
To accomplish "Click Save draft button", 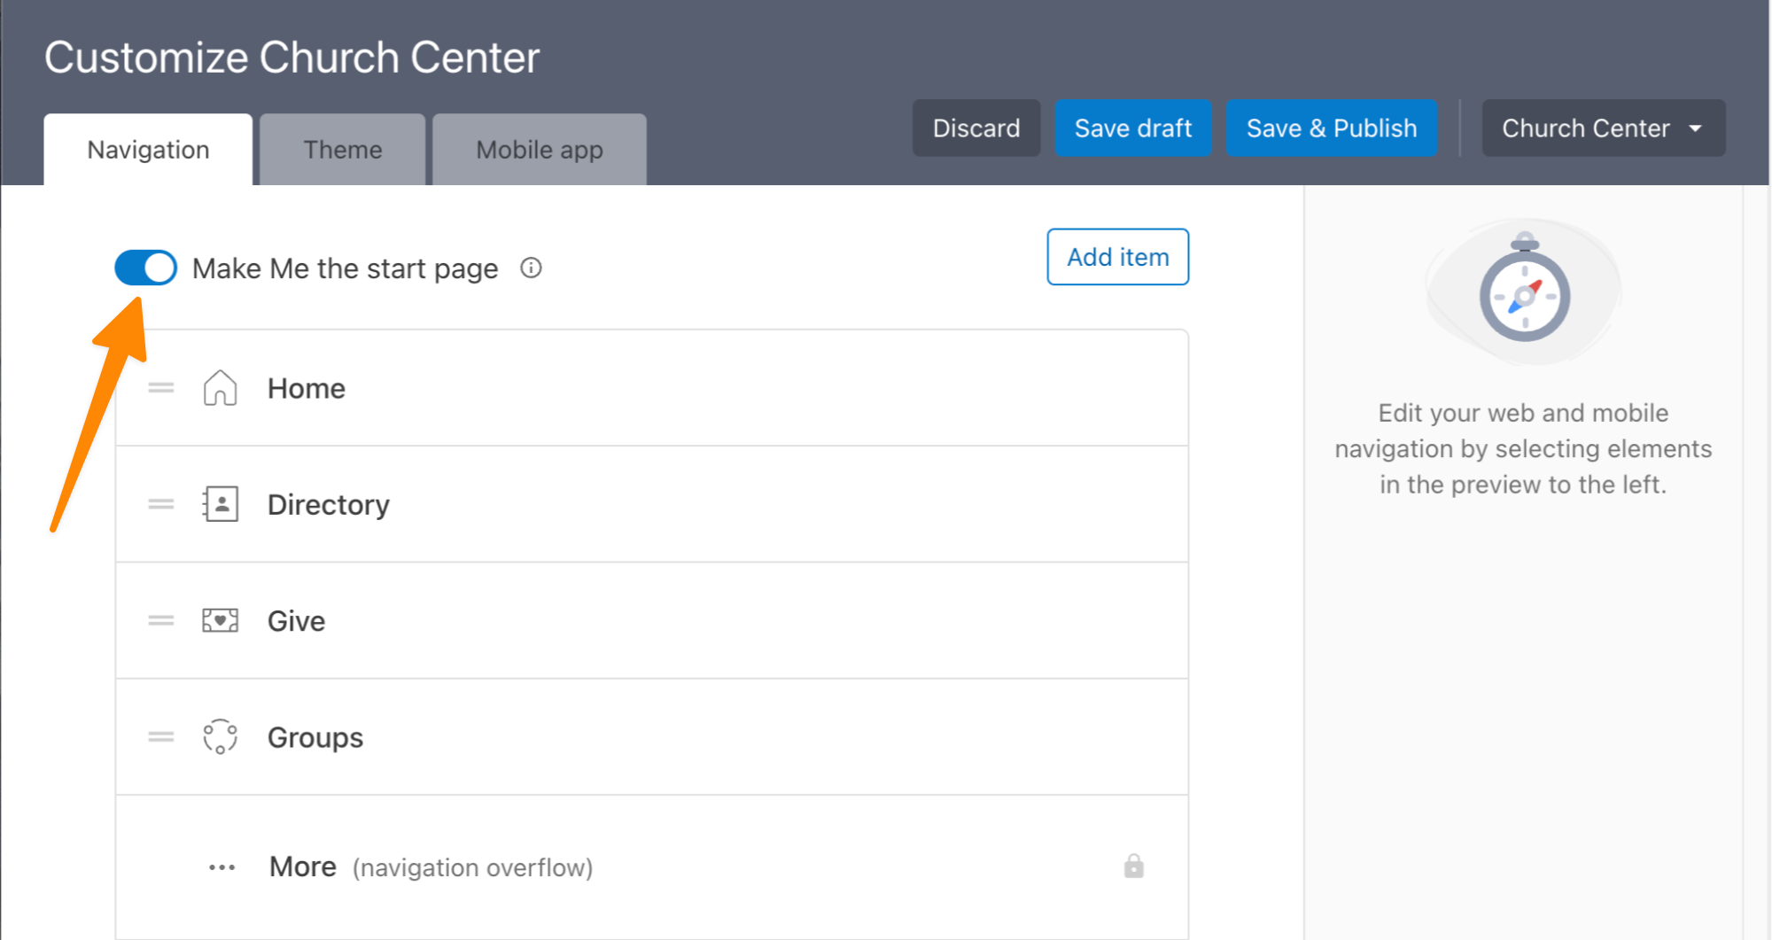I will click(1133, 128).
